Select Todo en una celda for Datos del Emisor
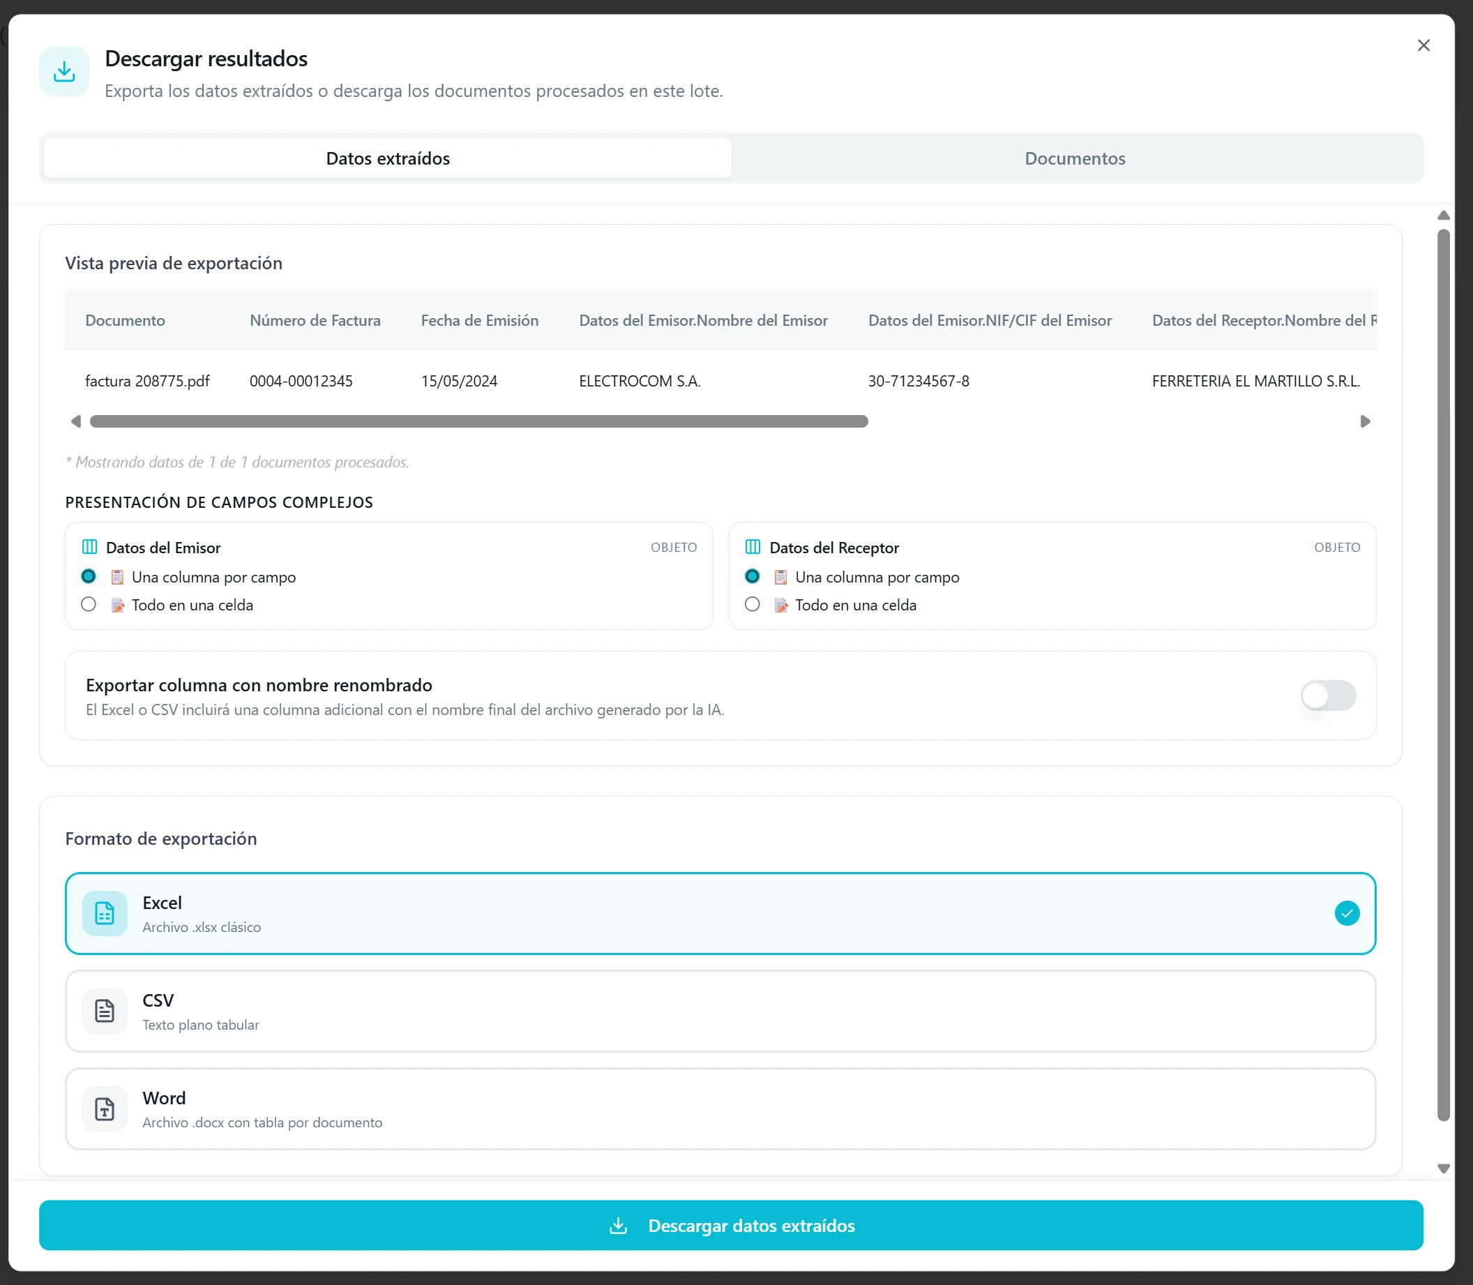This screenshot has height=1285, width=1473. click(88, 605)
